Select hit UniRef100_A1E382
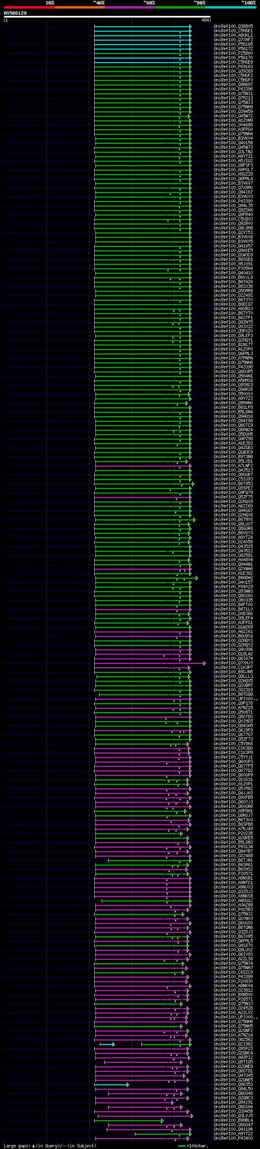260x1149 pixels. (233, 573)
